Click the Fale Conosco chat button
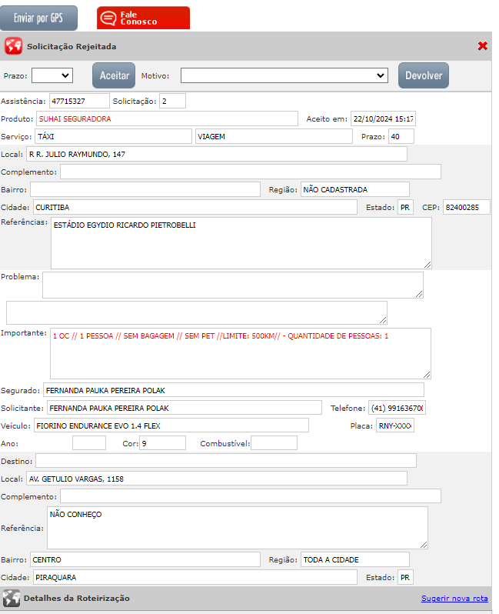The width and height of the screenshot is (499, 614). [x=143, y=18]
